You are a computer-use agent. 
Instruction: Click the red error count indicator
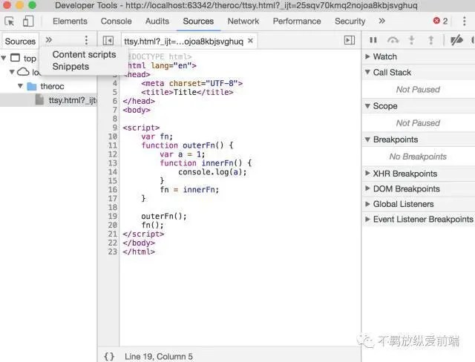pyautogui.click(x=440, y=21)
